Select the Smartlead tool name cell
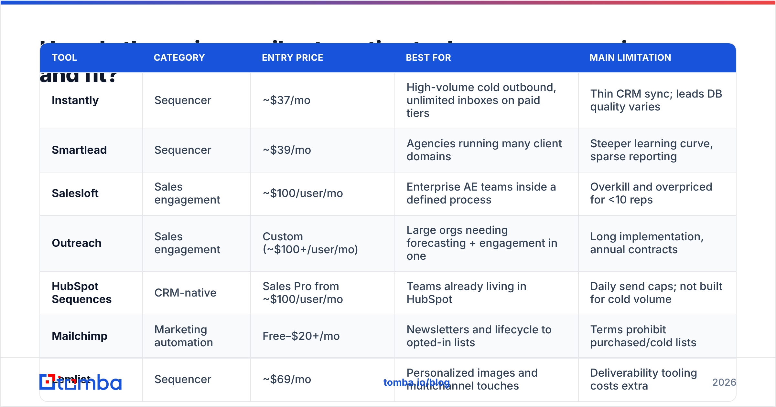This screenshot has height=407, width=776. [x=91, y=150]
